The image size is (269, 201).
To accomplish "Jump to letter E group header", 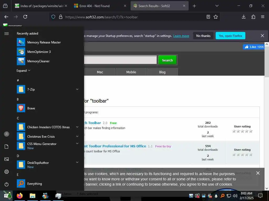I will click(18, 175).
